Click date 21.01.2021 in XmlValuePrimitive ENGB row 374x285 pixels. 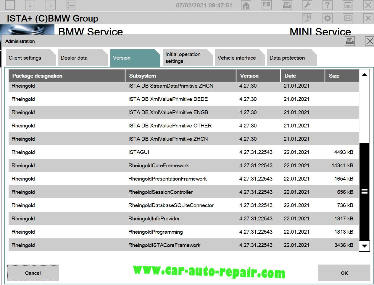point(296,112)
